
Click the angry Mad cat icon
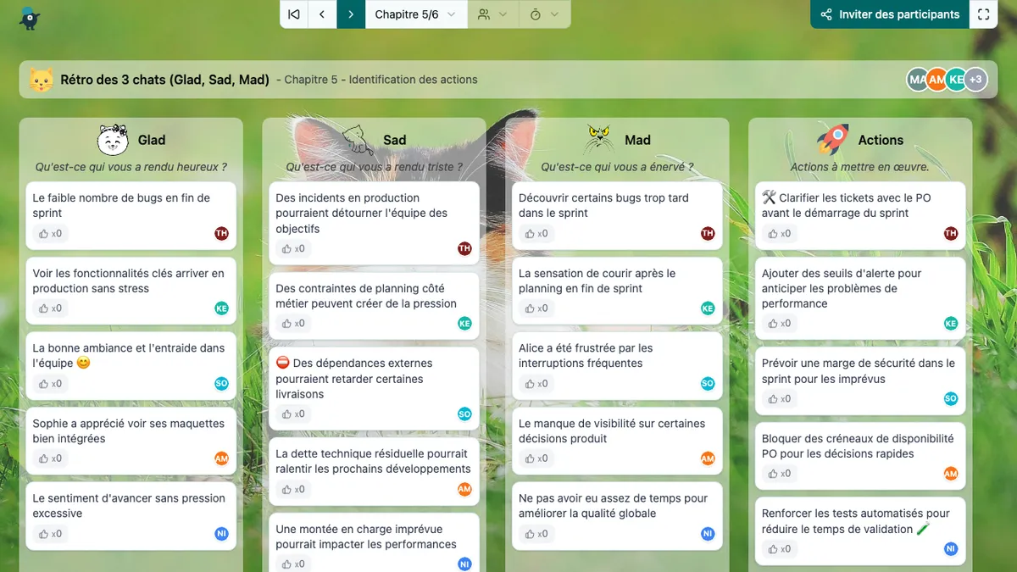pyautogui.click(x=599, y=139)
